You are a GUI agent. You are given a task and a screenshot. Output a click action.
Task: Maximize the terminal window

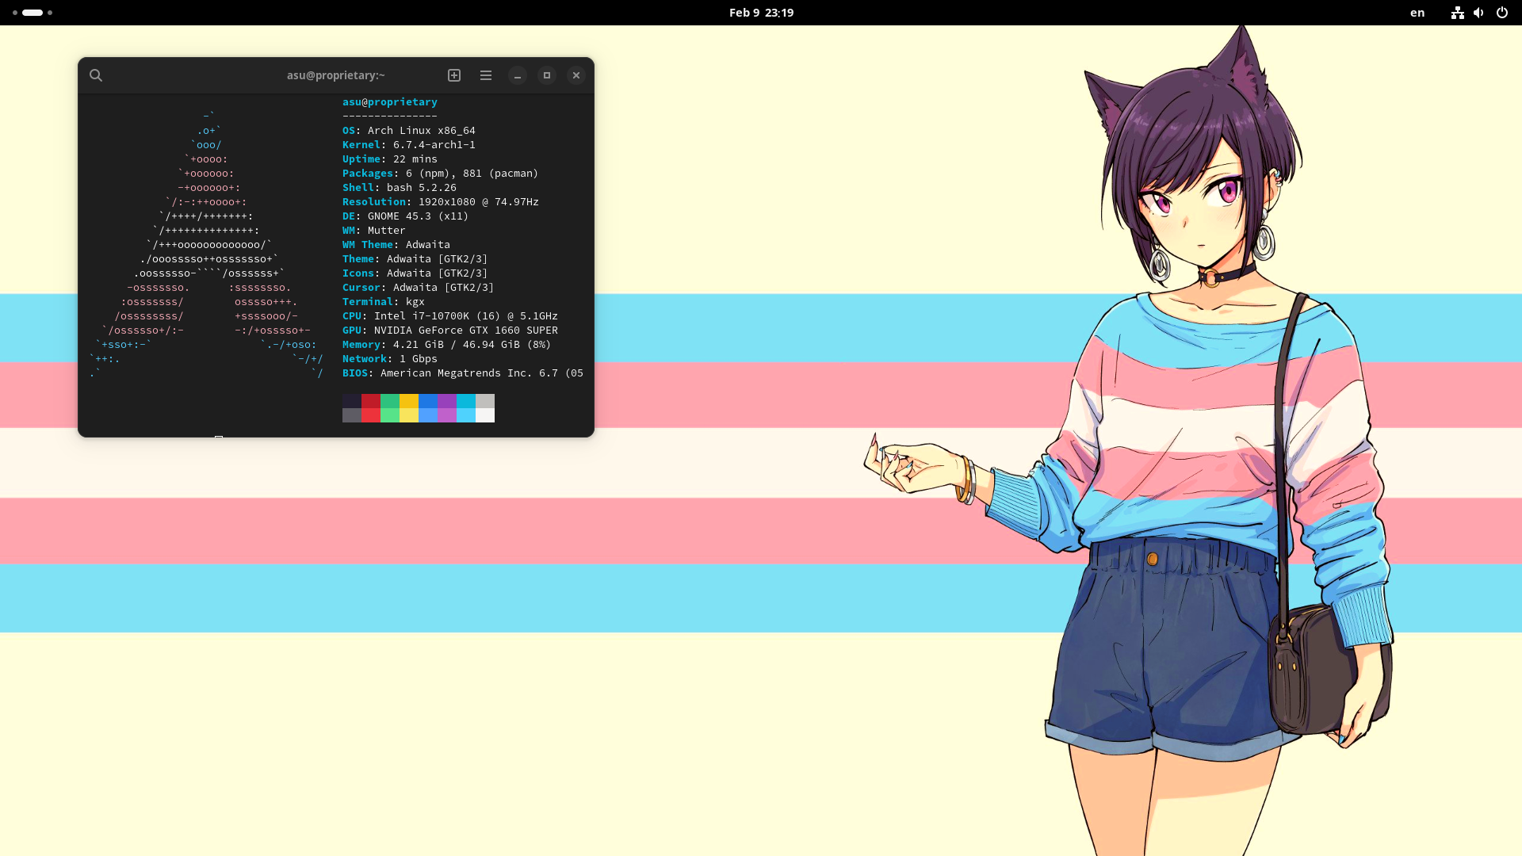(x=547, y=75)
